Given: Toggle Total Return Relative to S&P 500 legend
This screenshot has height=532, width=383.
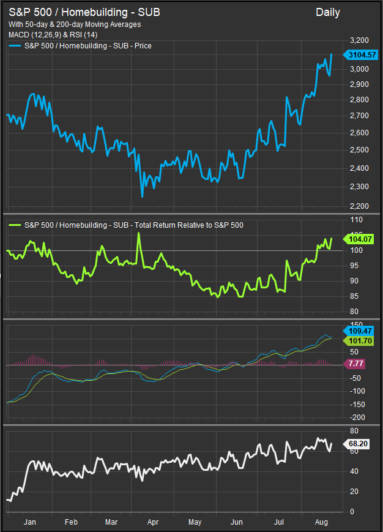Looking at the screenshot, I should pyautogui.click(x=134, y=225).
